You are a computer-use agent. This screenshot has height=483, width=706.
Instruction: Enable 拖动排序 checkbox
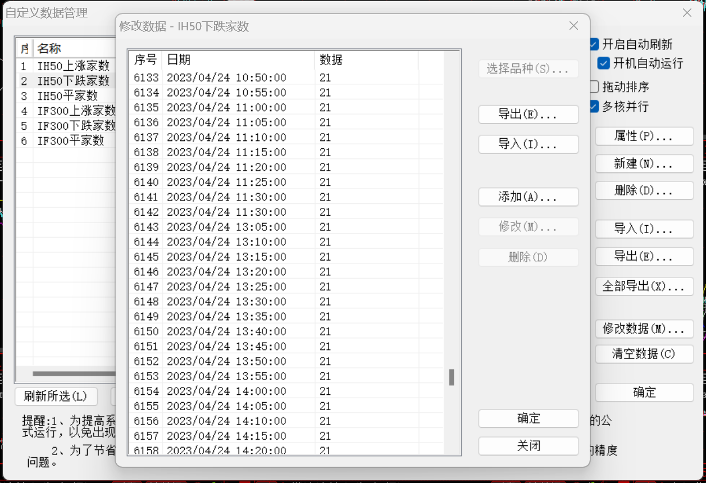coord(594,87)
